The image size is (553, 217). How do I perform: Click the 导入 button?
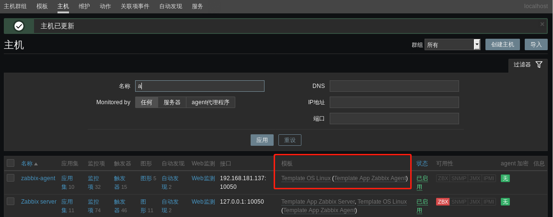[536, 44]
